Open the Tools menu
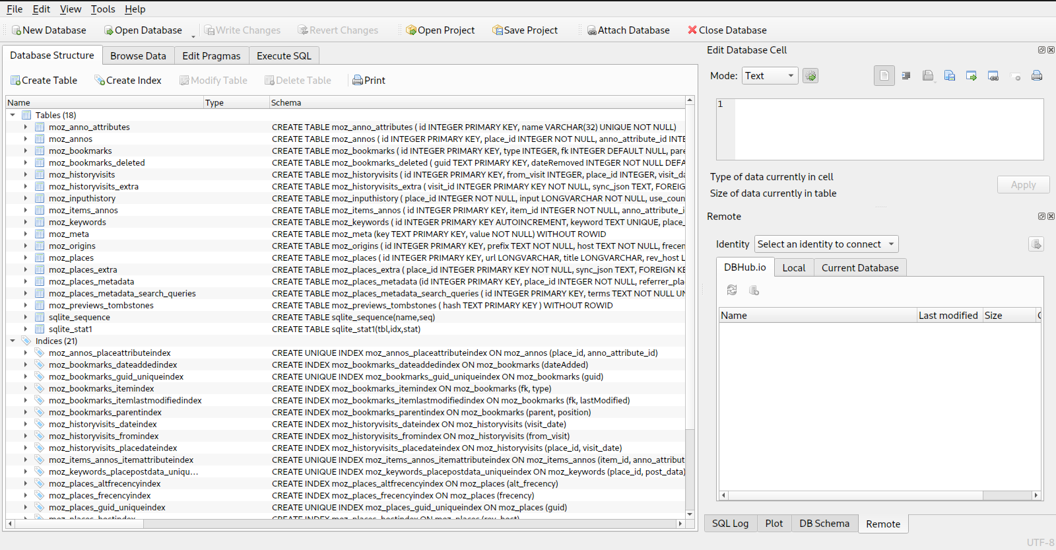The height and width of the screenshot is (550, 1056). 103,9
